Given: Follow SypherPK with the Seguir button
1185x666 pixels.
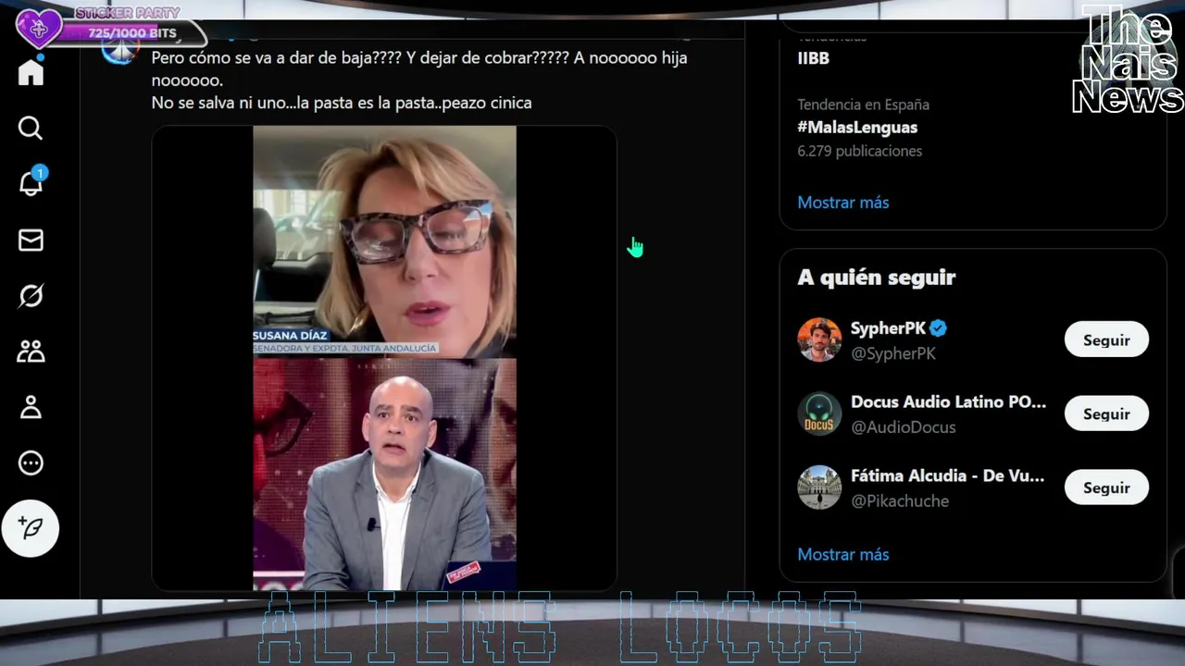Looking at the screenshot, I should [x=1106, y=339].
